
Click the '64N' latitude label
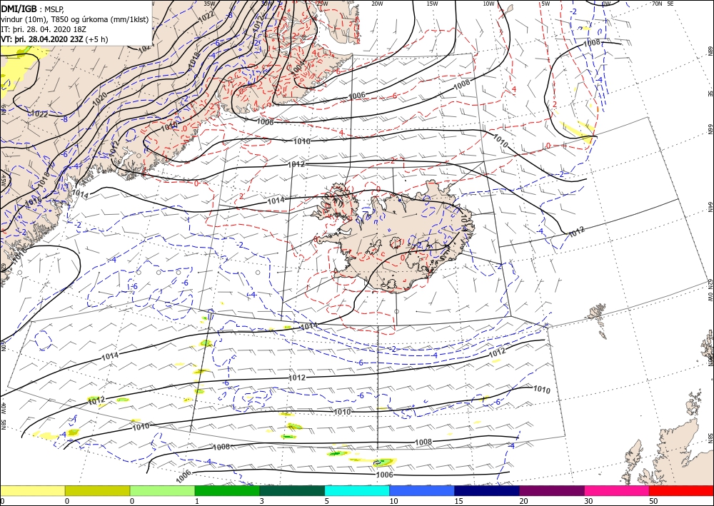coord(710,207)
